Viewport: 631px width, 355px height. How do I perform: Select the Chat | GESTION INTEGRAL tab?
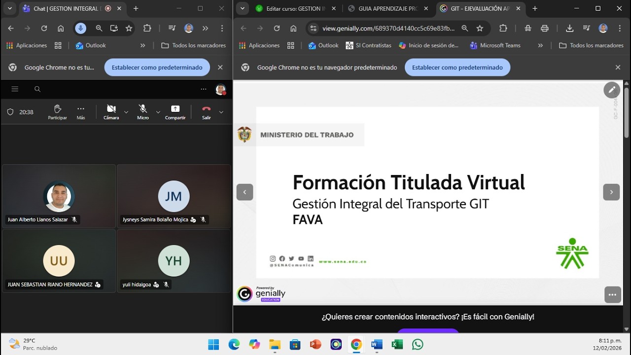point(72,9)
